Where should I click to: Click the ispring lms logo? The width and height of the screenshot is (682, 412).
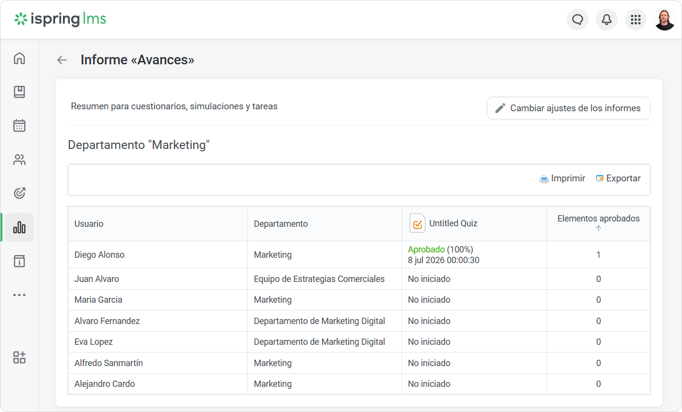tap(60, 19)
